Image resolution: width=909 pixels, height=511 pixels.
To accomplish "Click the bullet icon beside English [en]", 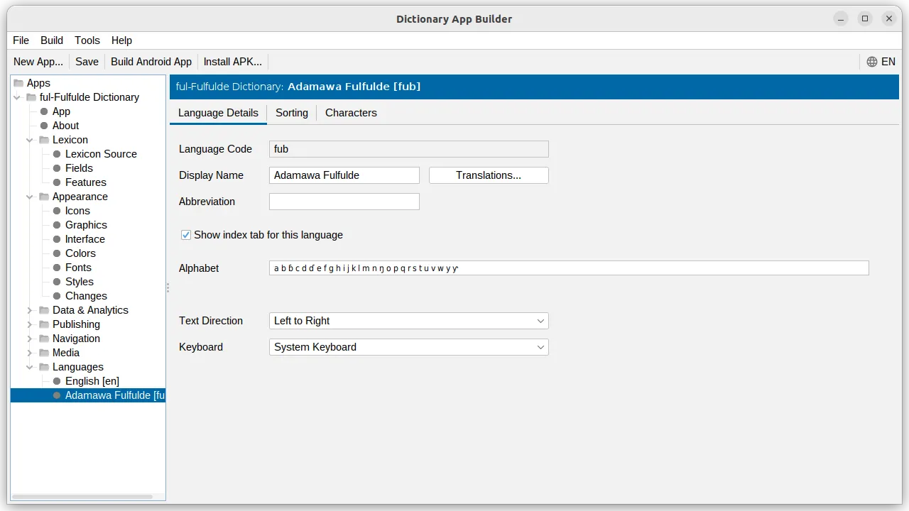I will (x=57, y=381).
